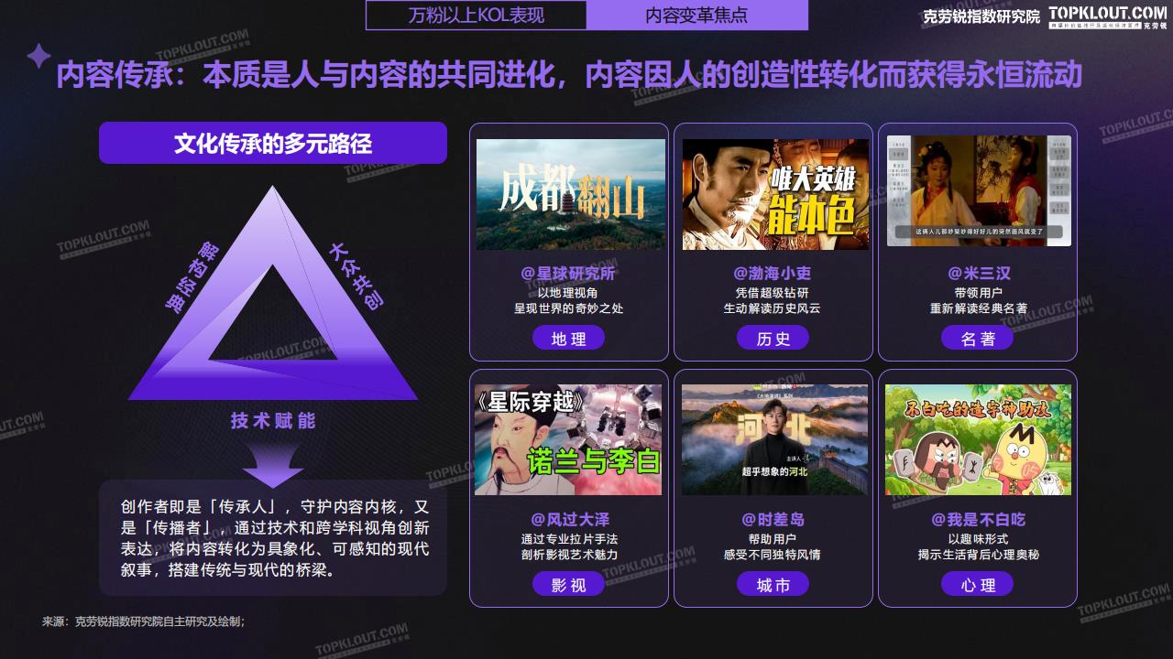The height and width of the screenshot is (659, 1173).
Task: Click the @时差岛 account name
Action: [x=773, y=519]
